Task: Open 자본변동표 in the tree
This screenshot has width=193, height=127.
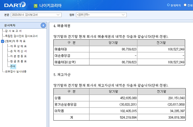Action: (18, 56)
